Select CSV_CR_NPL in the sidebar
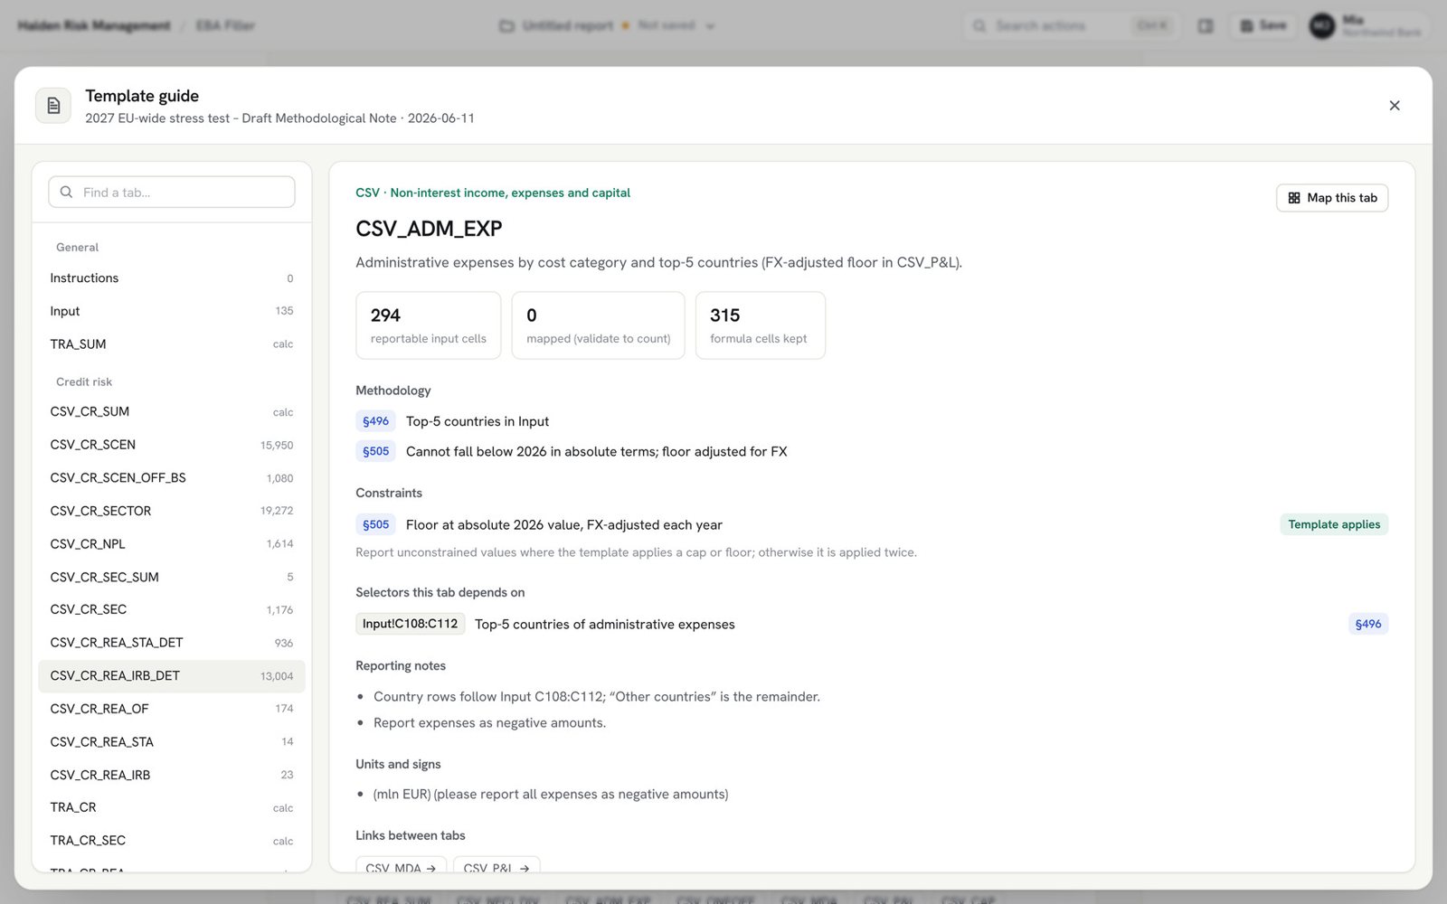The width and height of the screenshot is (1447, 904). pyautogui.click(x=172, y=543)
